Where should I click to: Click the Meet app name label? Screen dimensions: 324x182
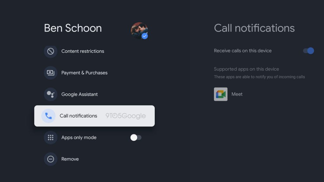(237, 94)
